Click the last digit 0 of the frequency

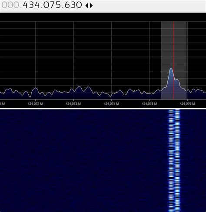tap(79, 5)
